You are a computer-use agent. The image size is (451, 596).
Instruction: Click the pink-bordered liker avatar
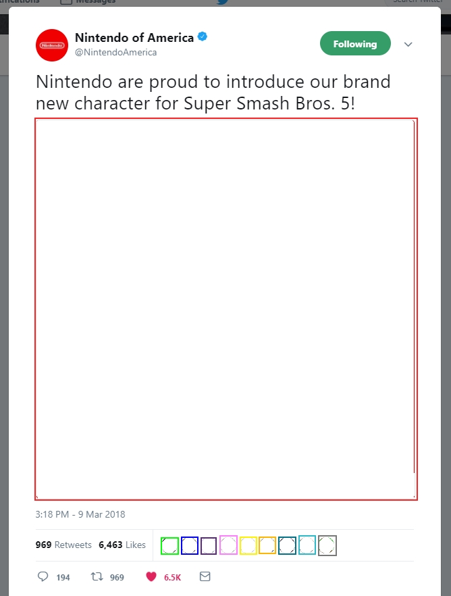[228, 545]
